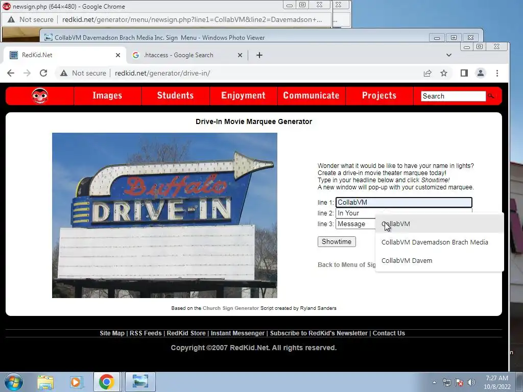Screen dimensions: 523x392
Task: Choose 'CollabVM Davemadson Brach Media' suggestion
Action: pyautogui.click(x=439, y=242)
